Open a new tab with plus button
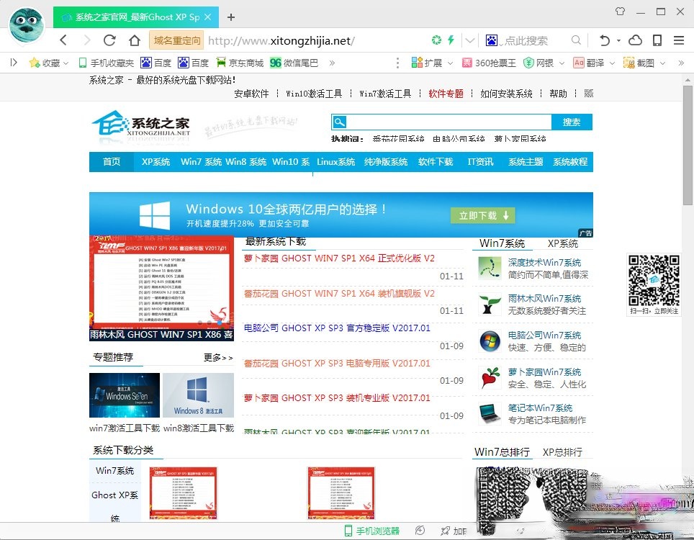Viewport: 694px width, 540px height. click(x=230, y=17)
